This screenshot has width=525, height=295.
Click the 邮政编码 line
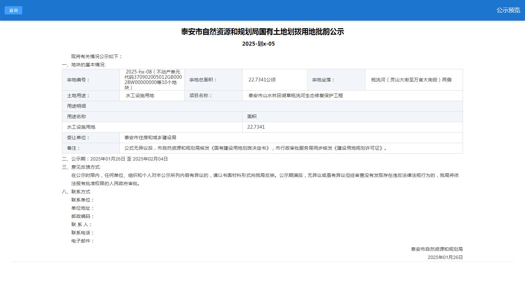click(83, 216)
